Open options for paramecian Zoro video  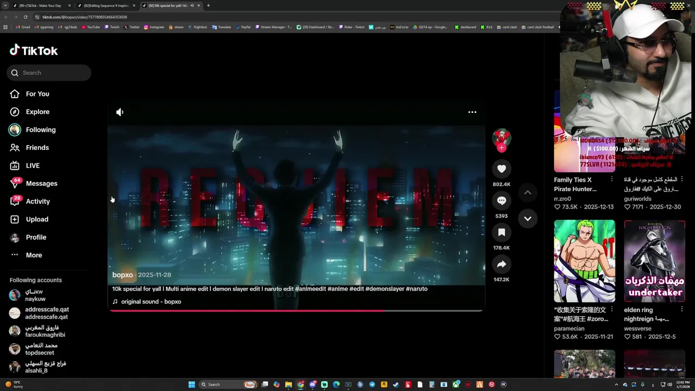(612, 310)
